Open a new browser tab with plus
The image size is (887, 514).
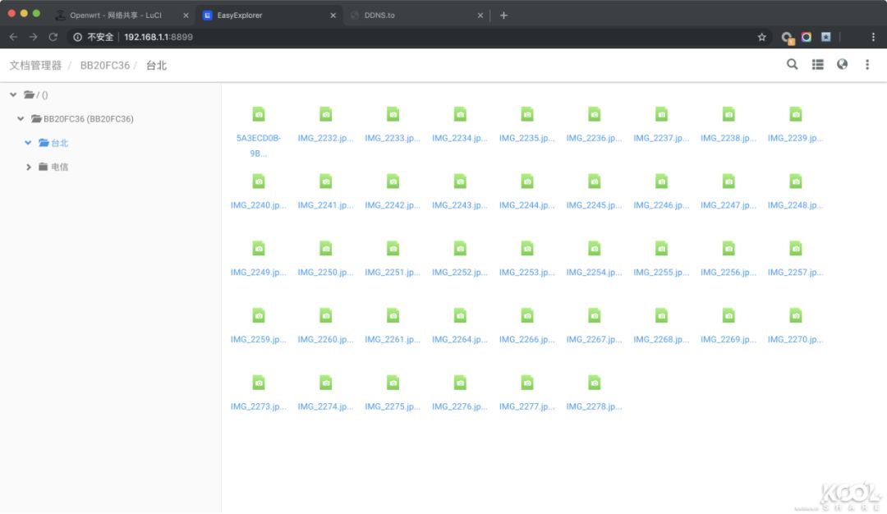tap(503, 16)
